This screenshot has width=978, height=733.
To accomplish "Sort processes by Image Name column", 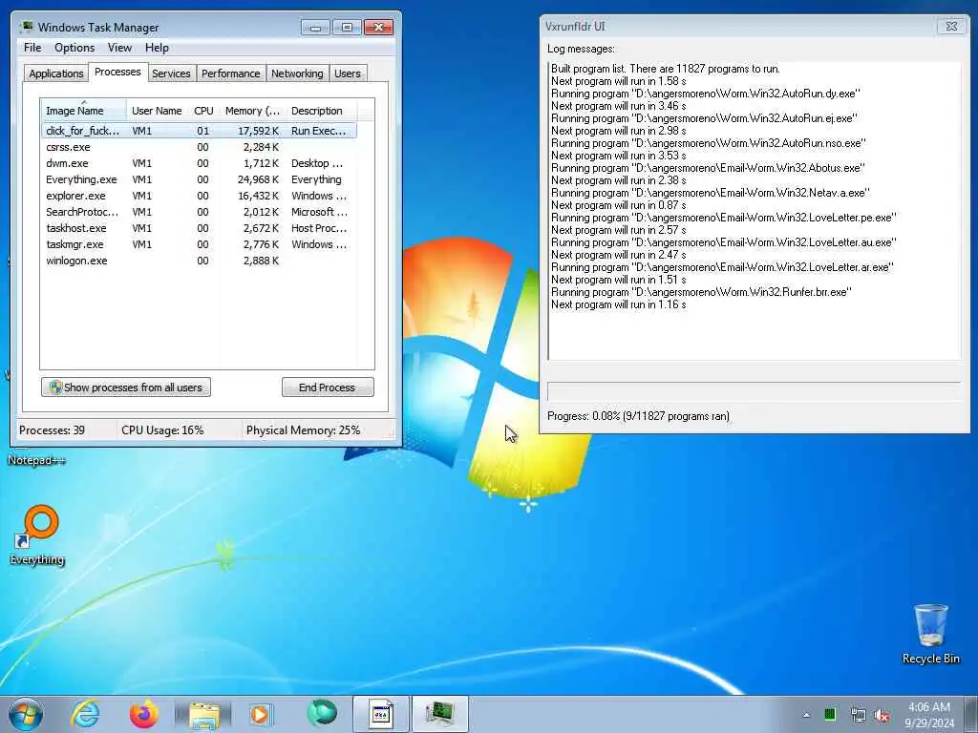I will (x=83, y=111).
